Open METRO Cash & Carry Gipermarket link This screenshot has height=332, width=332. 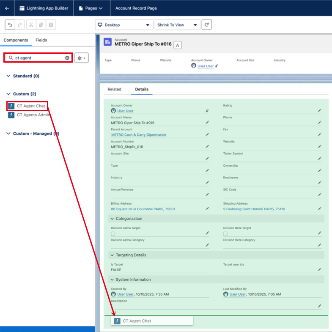coord(139,135)
